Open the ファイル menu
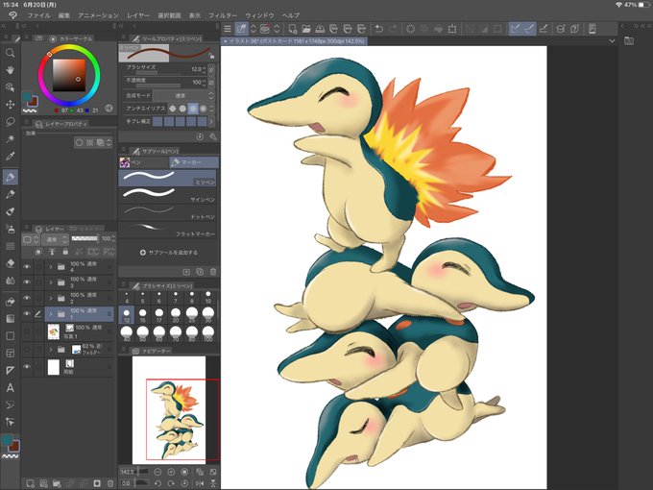Viewport: 653px width, 490px height. (x=38, y=15)
